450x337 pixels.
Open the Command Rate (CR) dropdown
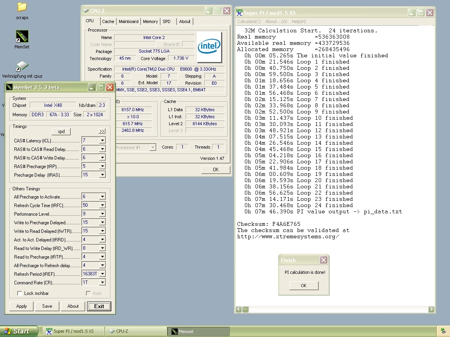tap(102, 282)
